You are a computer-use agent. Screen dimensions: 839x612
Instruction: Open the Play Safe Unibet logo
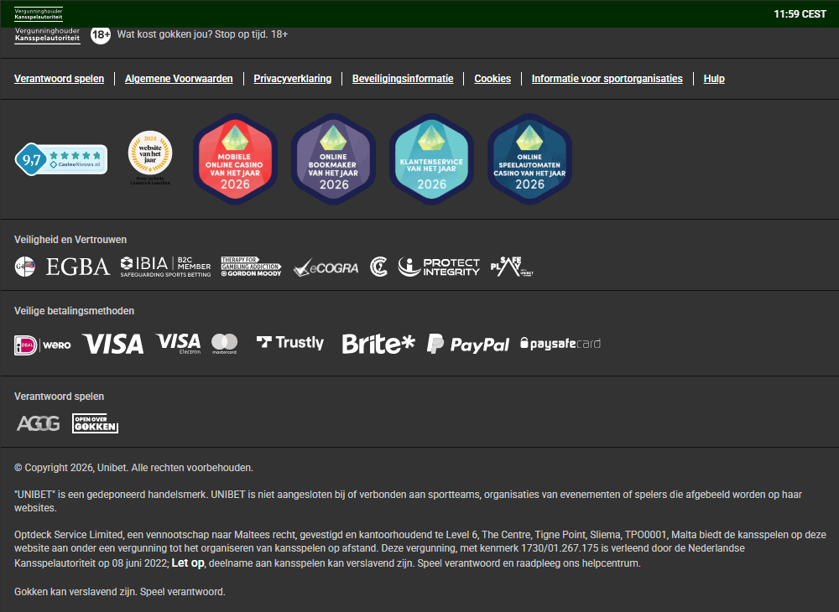click(512, 267)
